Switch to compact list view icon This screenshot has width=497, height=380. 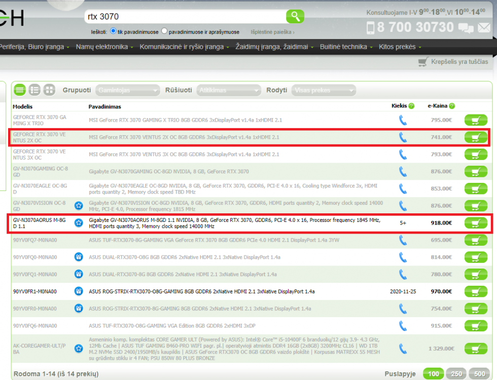coord(20,90)
